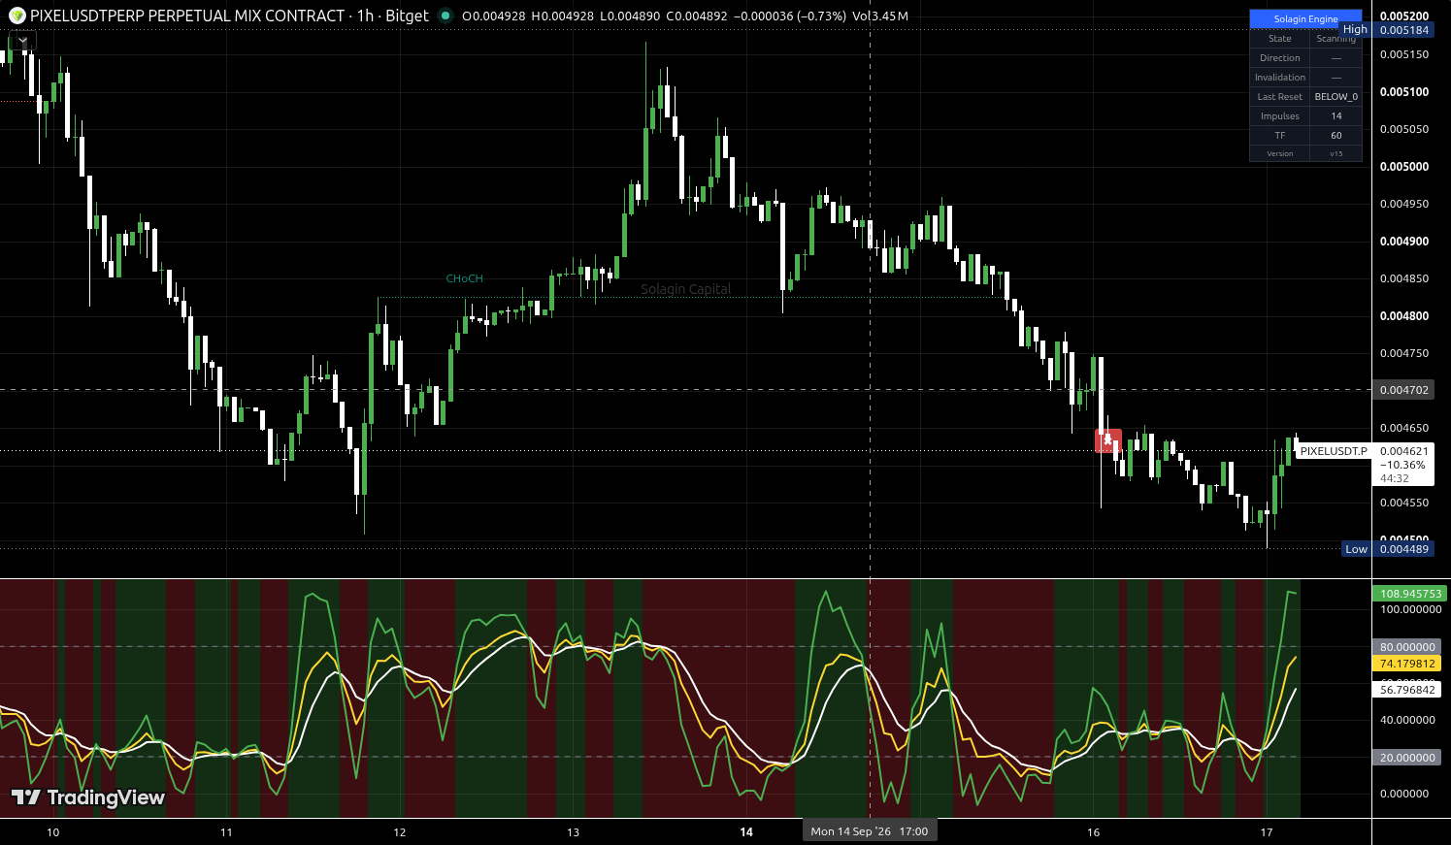Image resolution: width=1451 pixels, height=845 pixels.
Task: Click the 0.004800 price scale label
Action: coord(1403,316)
